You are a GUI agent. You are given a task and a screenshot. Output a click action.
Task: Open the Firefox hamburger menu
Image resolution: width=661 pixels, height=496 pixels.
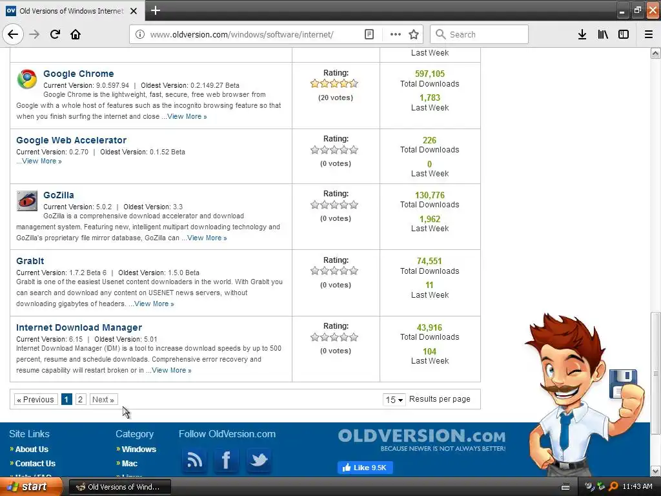pos(649,34)
